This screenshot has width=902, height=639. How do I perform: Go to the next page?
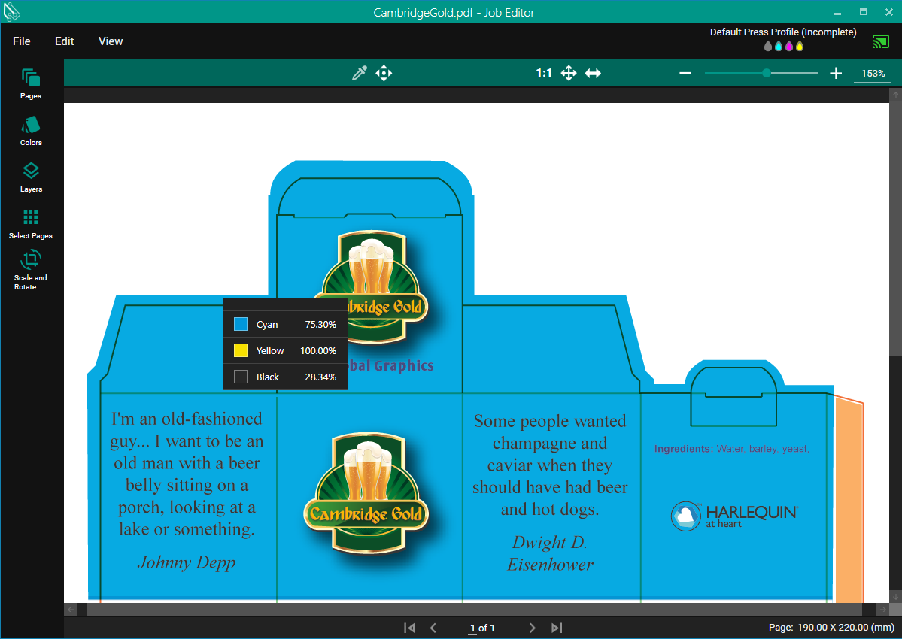(532, 628)
